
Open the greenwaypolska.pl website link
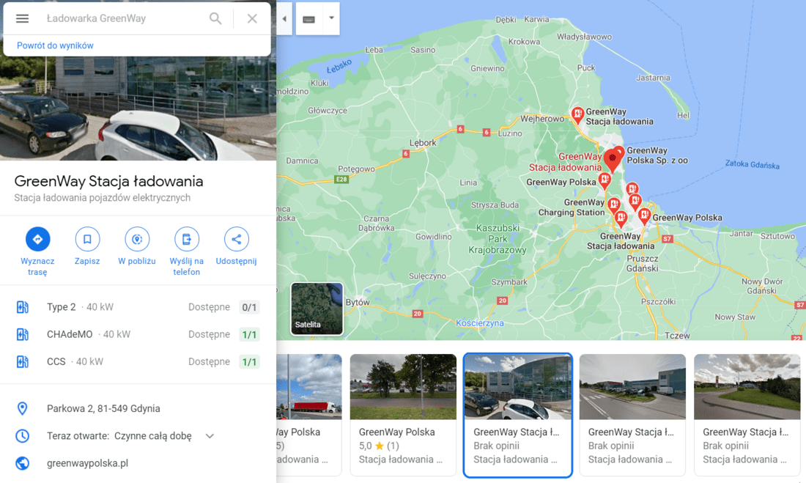87,463
